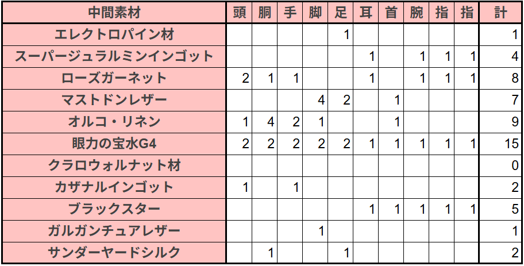The image size is (524, 266).
Task: Select the スーパージュラルミンインゴット cell
Action: point(114,56)
